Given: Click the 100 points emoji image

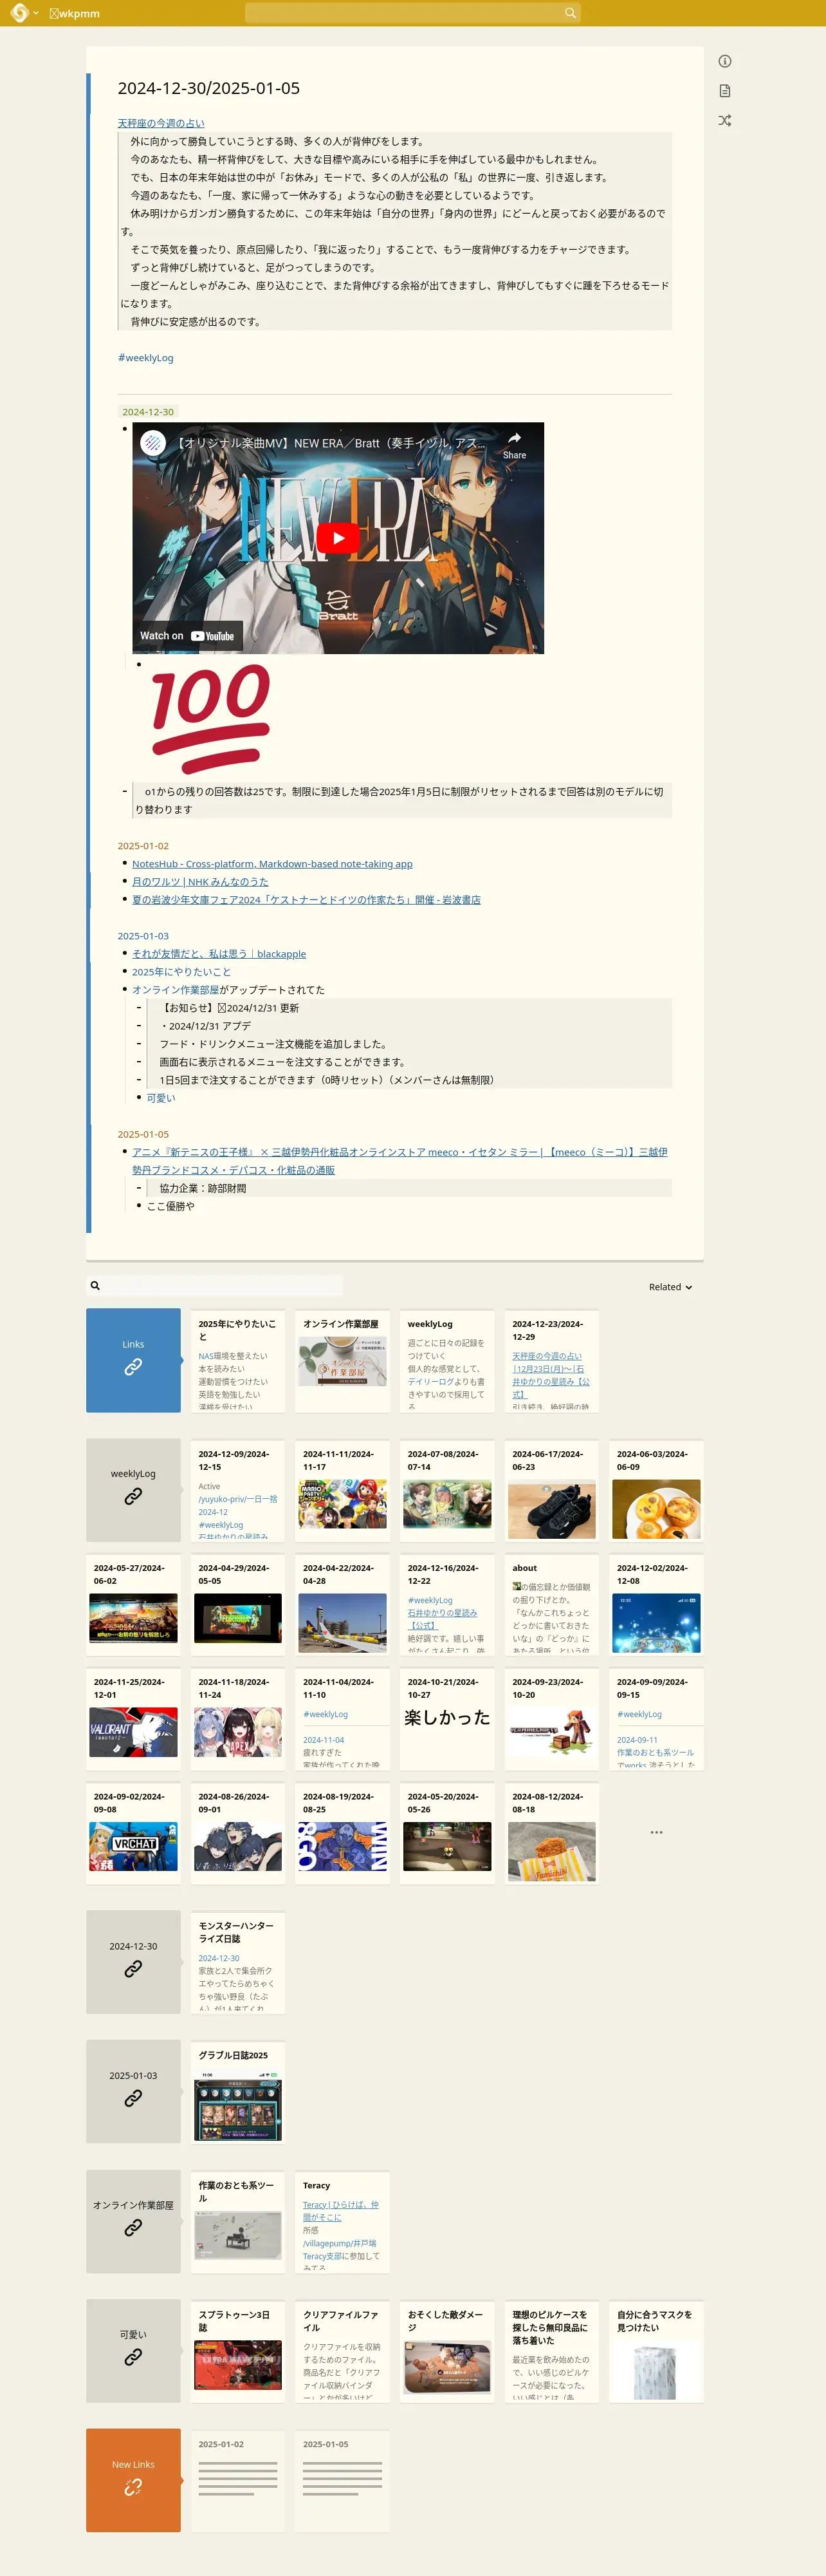Looking at the screenshot, I should (x=211, y=719).
